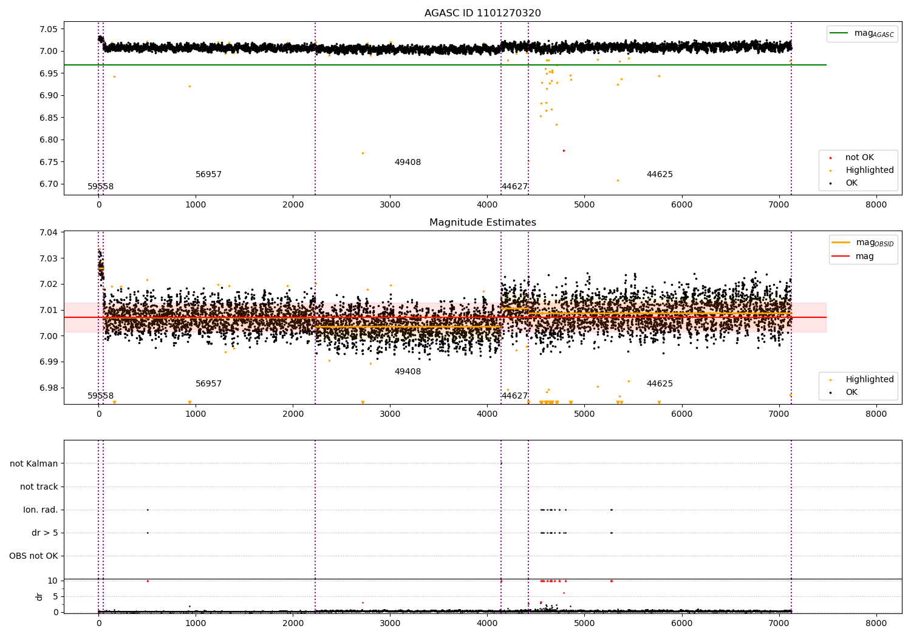Click the 6.95 y-tick on the top plot
The height and width of the screenshot is (637, 911).
pyautogui.click(x=49, y=73)
